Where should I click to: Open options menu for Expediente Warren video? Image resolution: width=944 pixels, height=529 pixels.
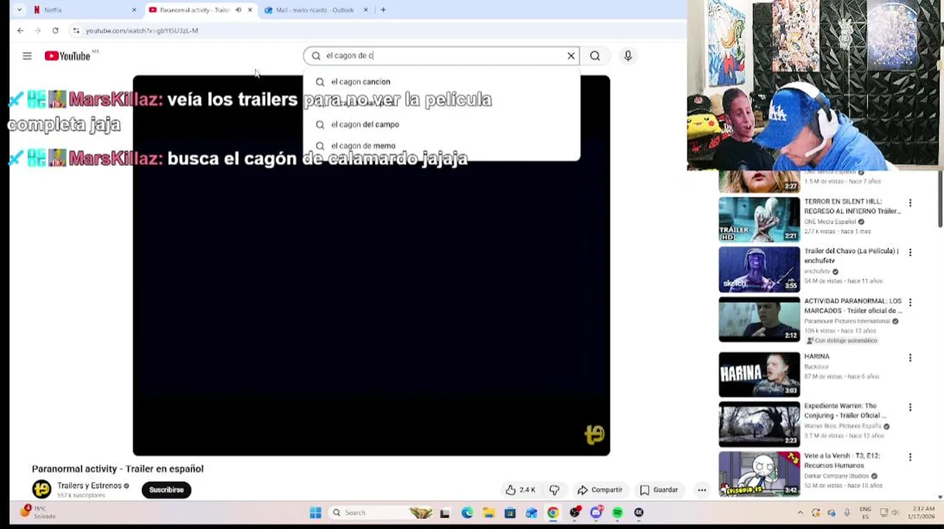coord(910,408)
